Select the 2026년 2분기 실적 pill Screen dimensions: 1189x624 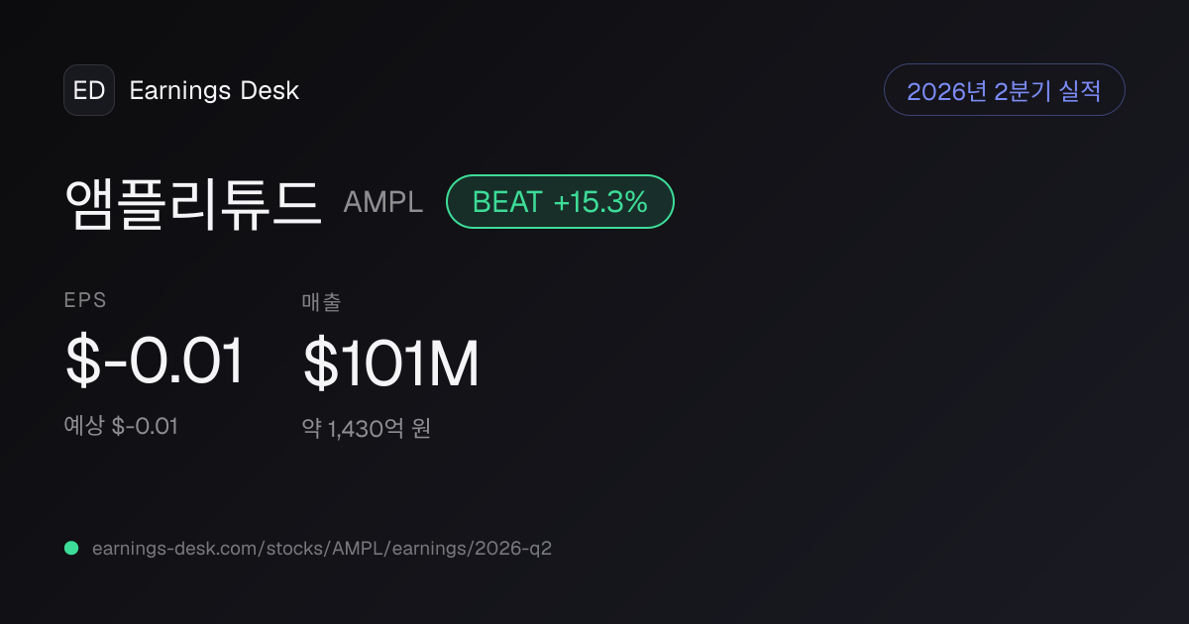pos(1004,90)
